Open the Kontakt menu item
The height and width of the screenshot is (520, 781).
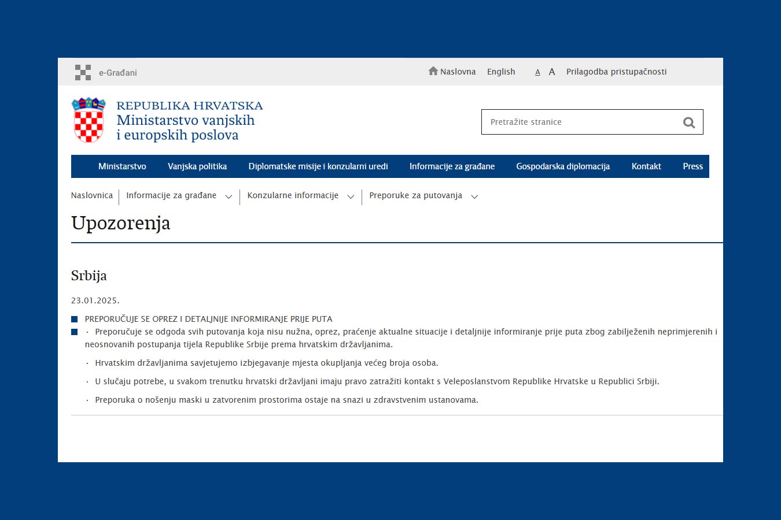[x=646, y=166]
